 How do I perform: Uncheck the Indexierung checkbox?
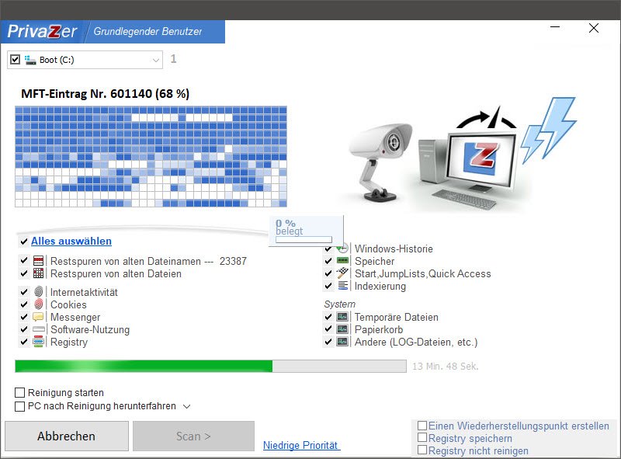point(328,285)
